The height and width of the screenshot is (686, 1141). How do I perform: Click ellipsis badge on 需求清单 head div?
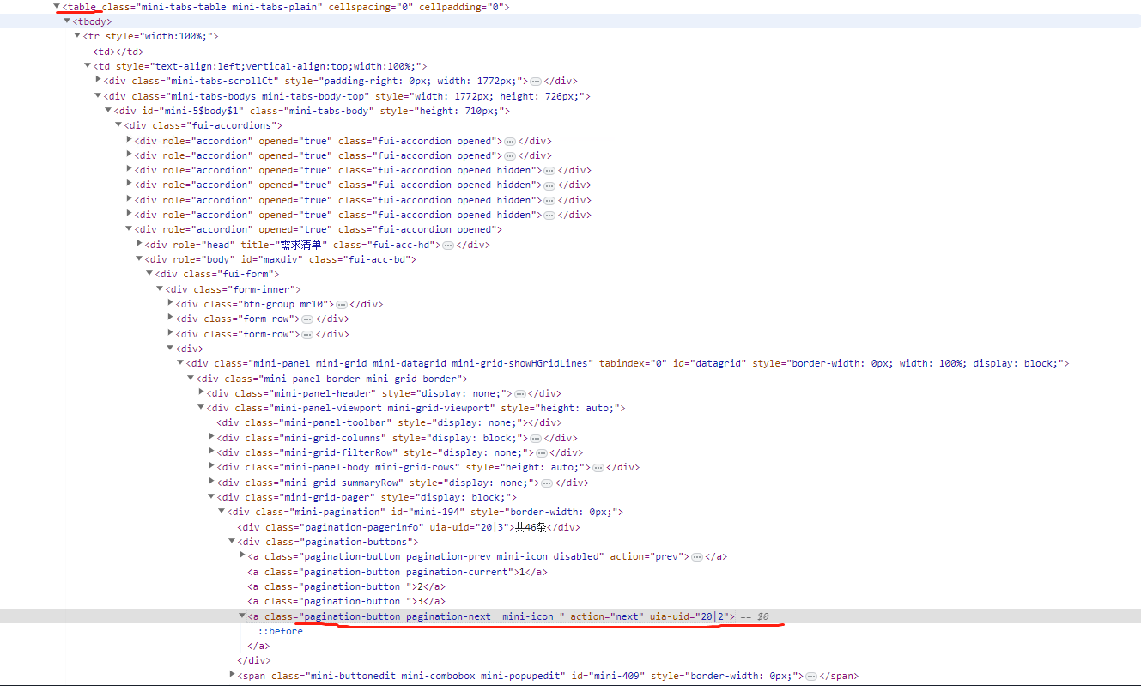pos(448,245)
